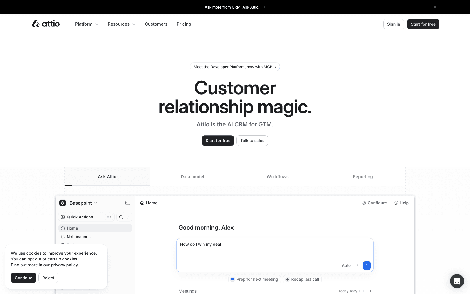470x294 pixels.
Task: Open Help
Action: tap(401, 203)
